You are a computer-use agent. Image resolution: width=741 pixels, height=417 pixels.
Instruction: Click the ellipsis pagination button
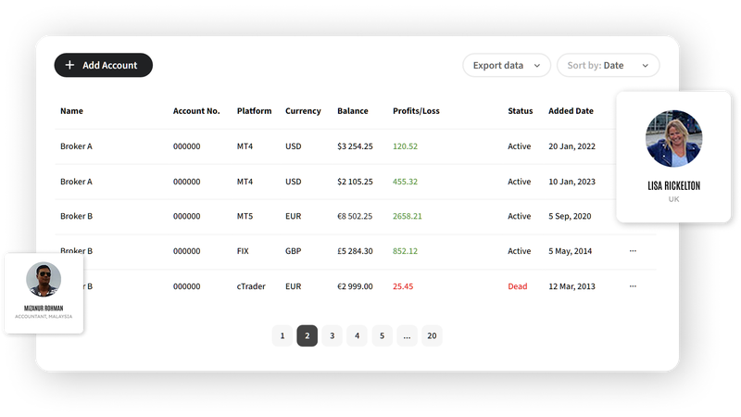click(x=407, y=336)
